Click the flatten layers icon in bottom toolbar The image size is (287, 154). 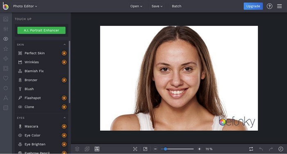(x=87, y=149)
